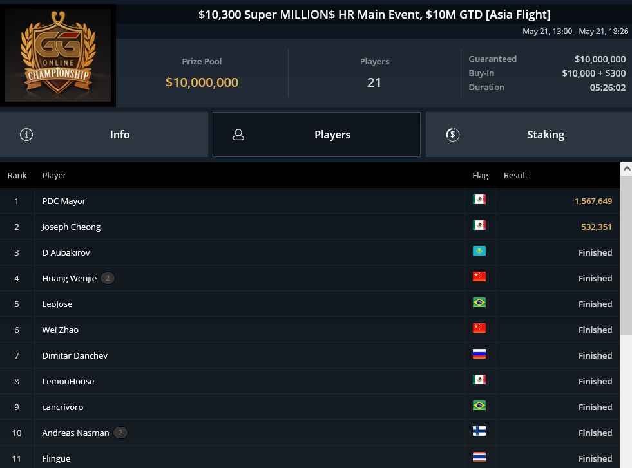Click the Brazil flag beside LeoJose
The image size is (632, 468).
click(x=479, y=303)
